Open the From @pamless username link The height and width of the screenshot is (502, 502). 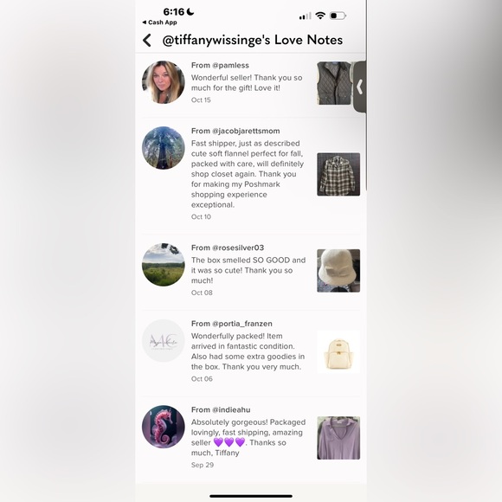coord(220,65)
